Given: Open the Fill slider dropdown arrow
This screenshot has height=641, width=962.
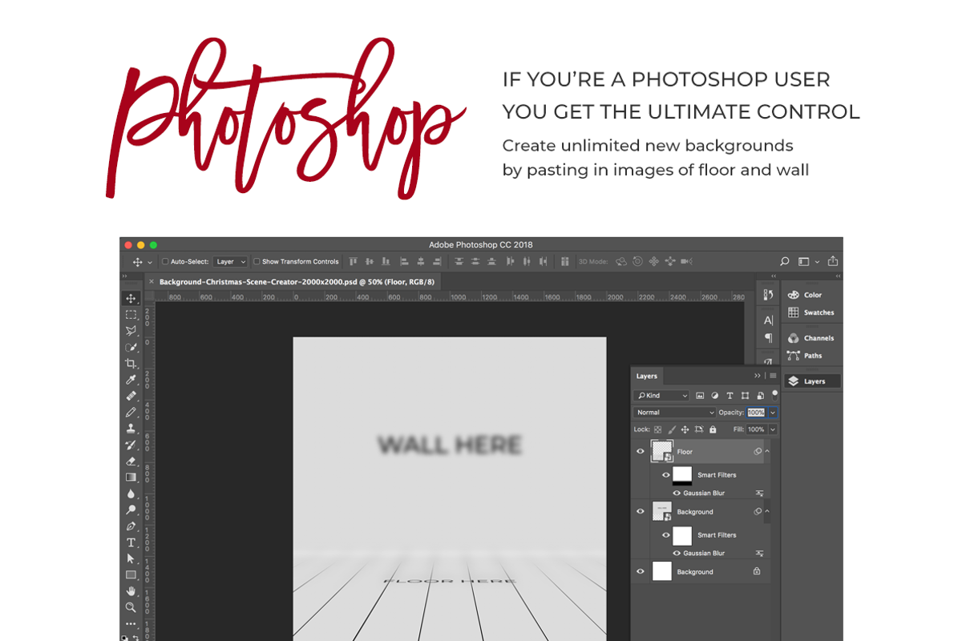Looking at the screenshot, I should click(773, 429).
